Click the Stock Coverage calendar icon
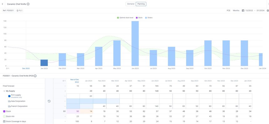Screen dimensions: 269x124 (x=4, y=122)
